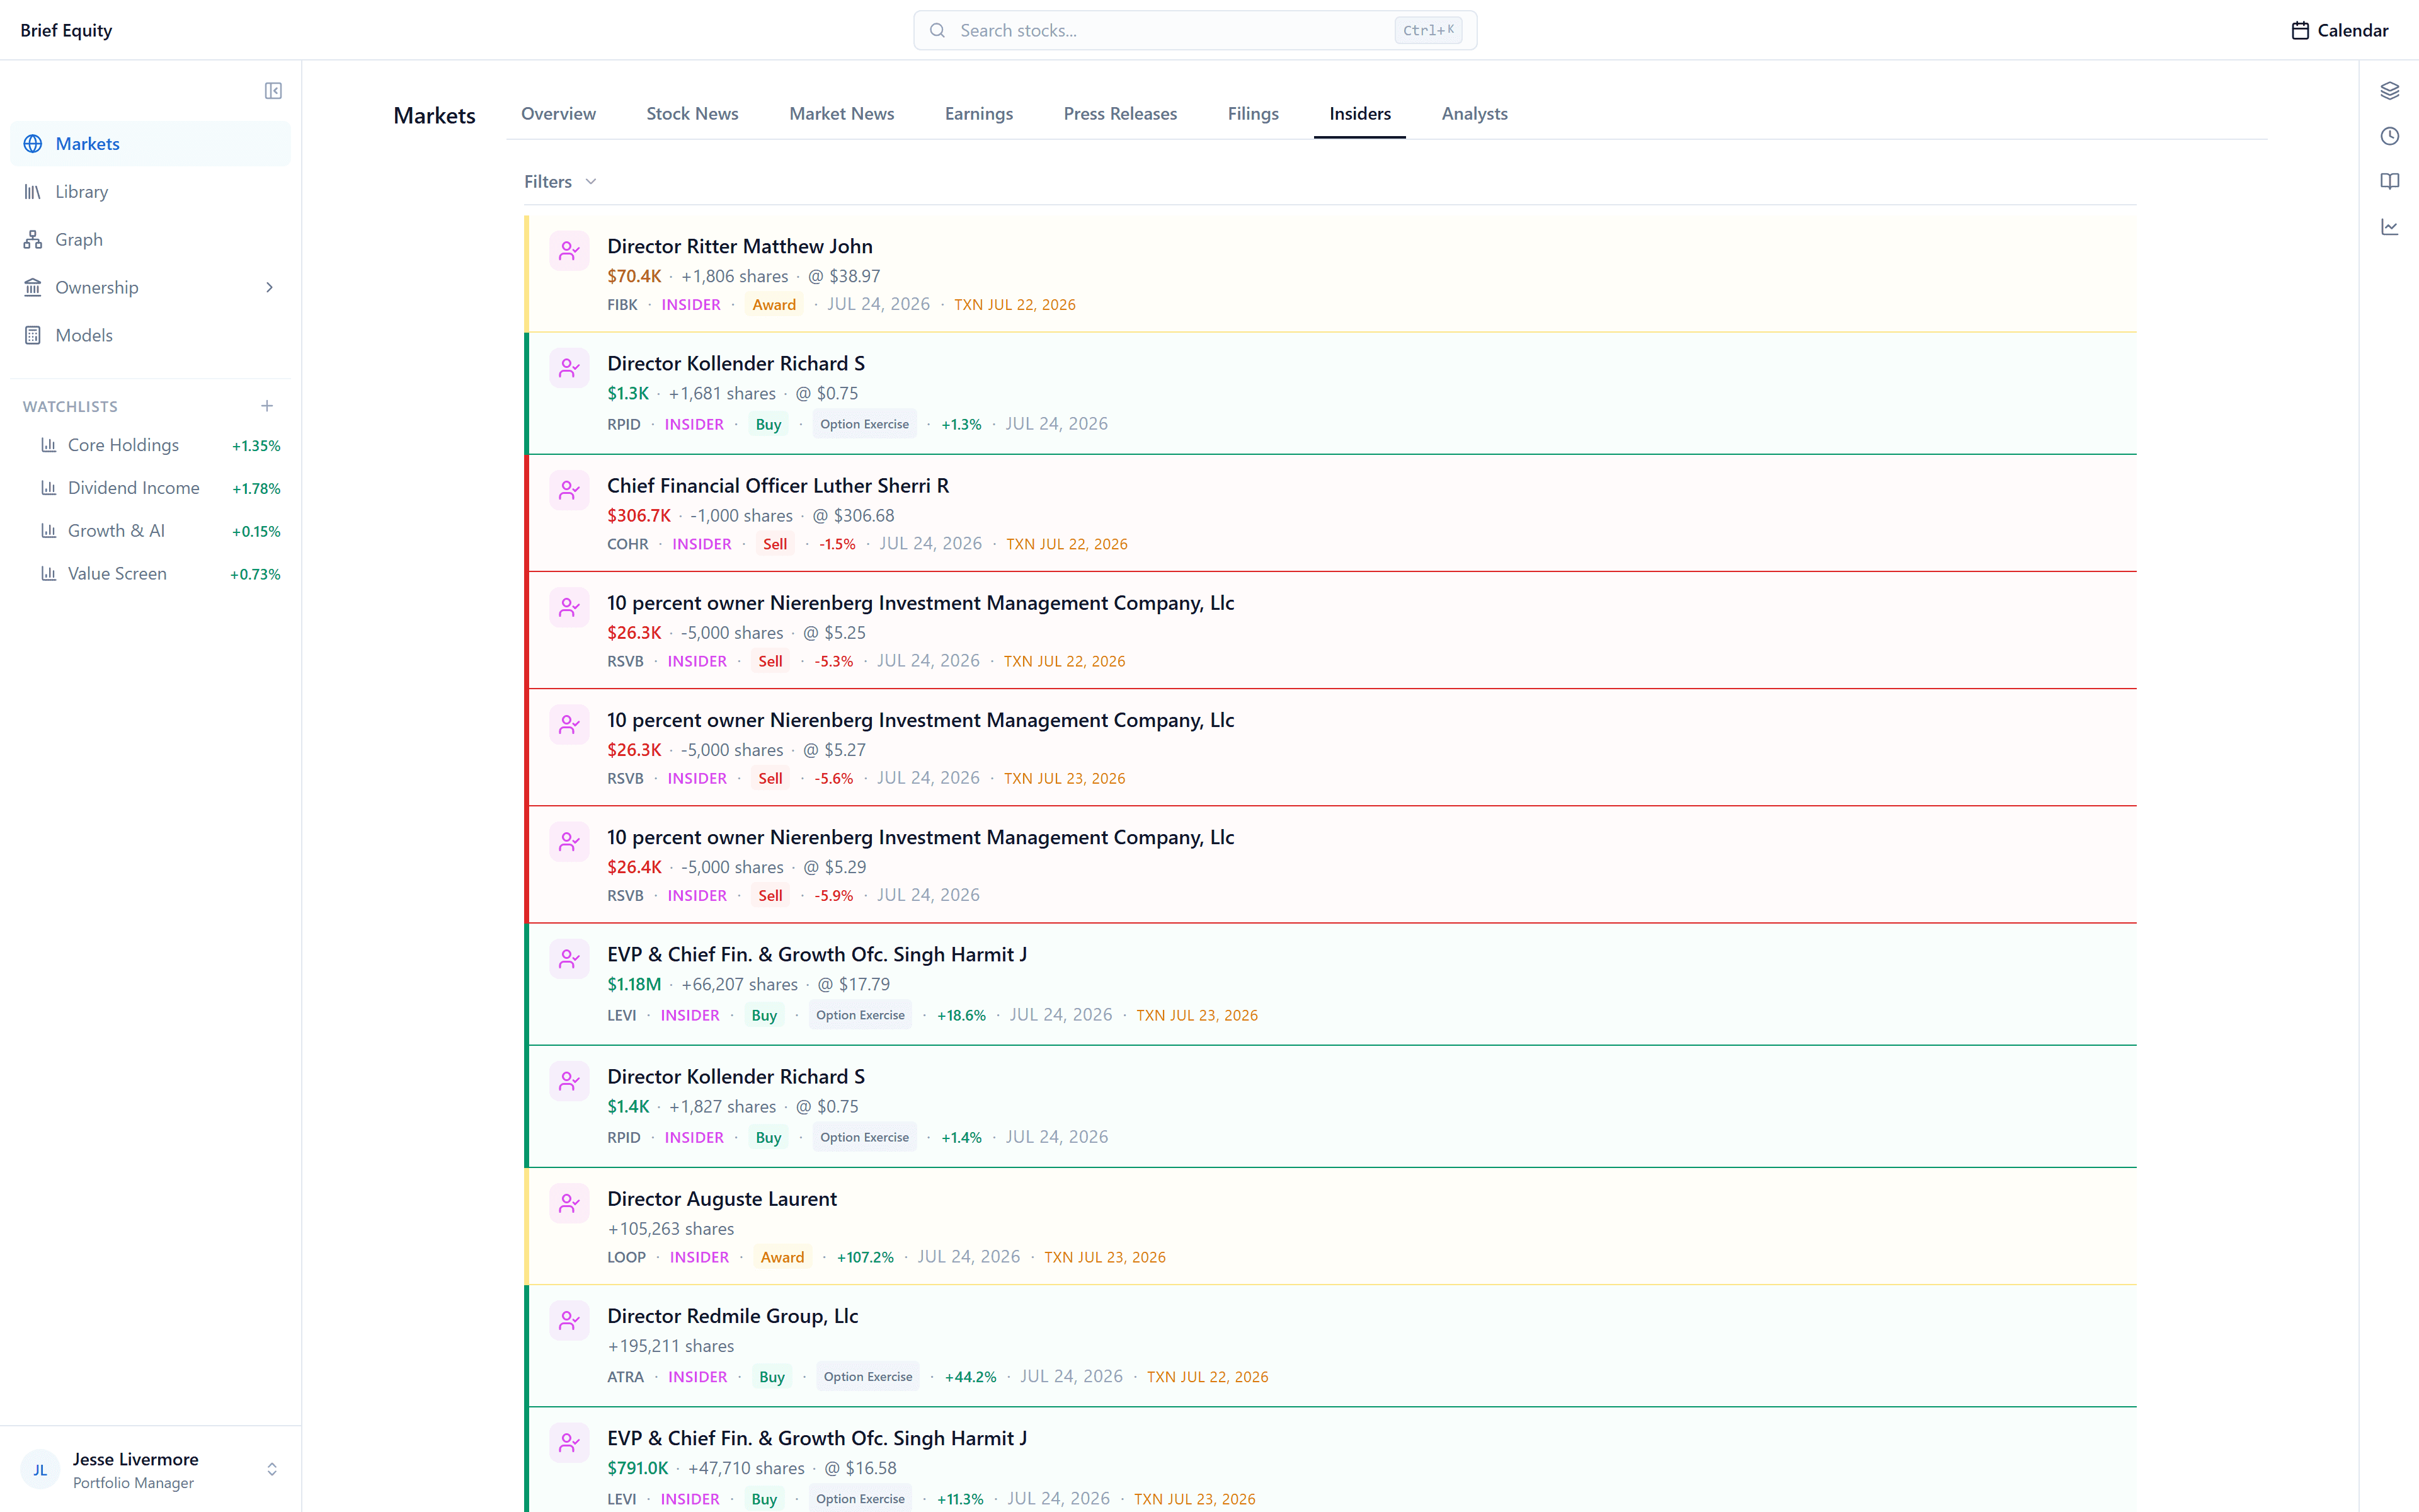
Task: Click the Library books icon in sidebar
Action: click(x=33, y=192)
